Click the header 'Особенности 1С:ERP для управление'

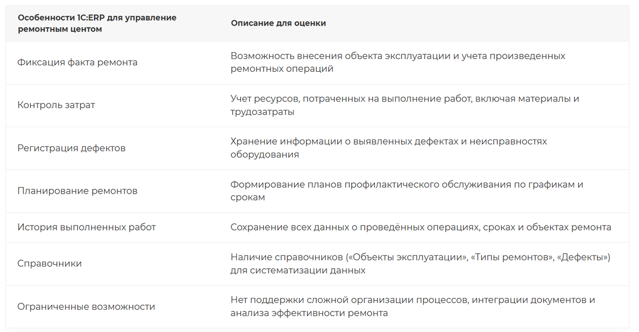pyautogui.click(x=97, y=18)
